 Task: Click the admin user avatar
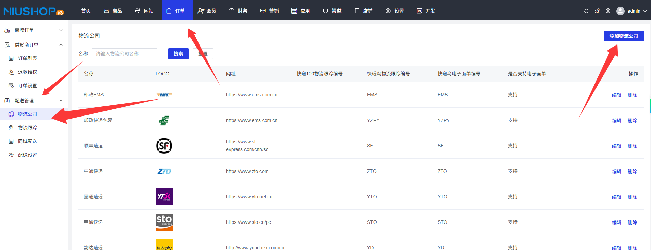[x=620, y=11]
